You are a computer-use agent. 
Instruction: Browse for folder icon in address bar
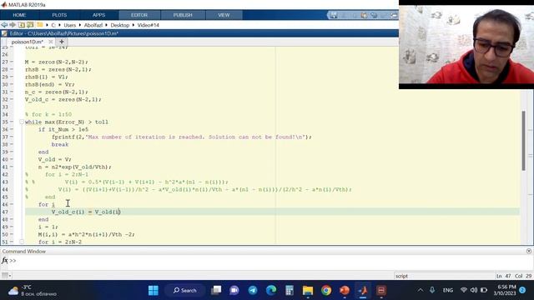[x=30, y=25]
